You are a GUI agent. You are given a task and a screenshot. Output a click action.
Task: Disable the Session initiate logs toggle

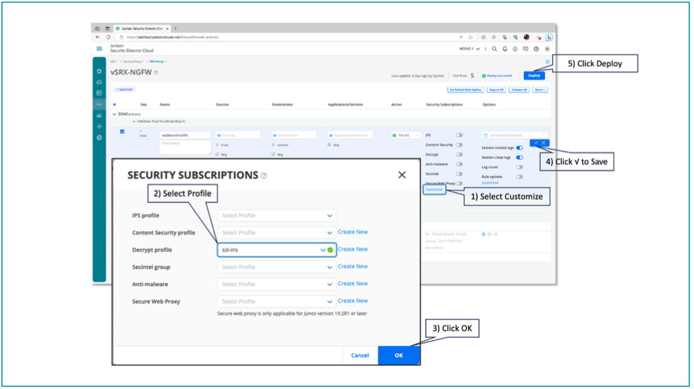click(x=519, y=148)
